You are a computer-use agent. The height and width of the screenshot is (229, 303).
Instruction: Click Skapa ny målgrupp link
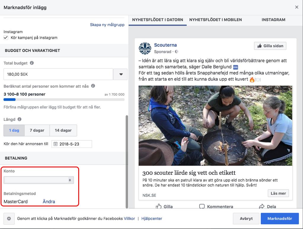click(x=107, y=25)
